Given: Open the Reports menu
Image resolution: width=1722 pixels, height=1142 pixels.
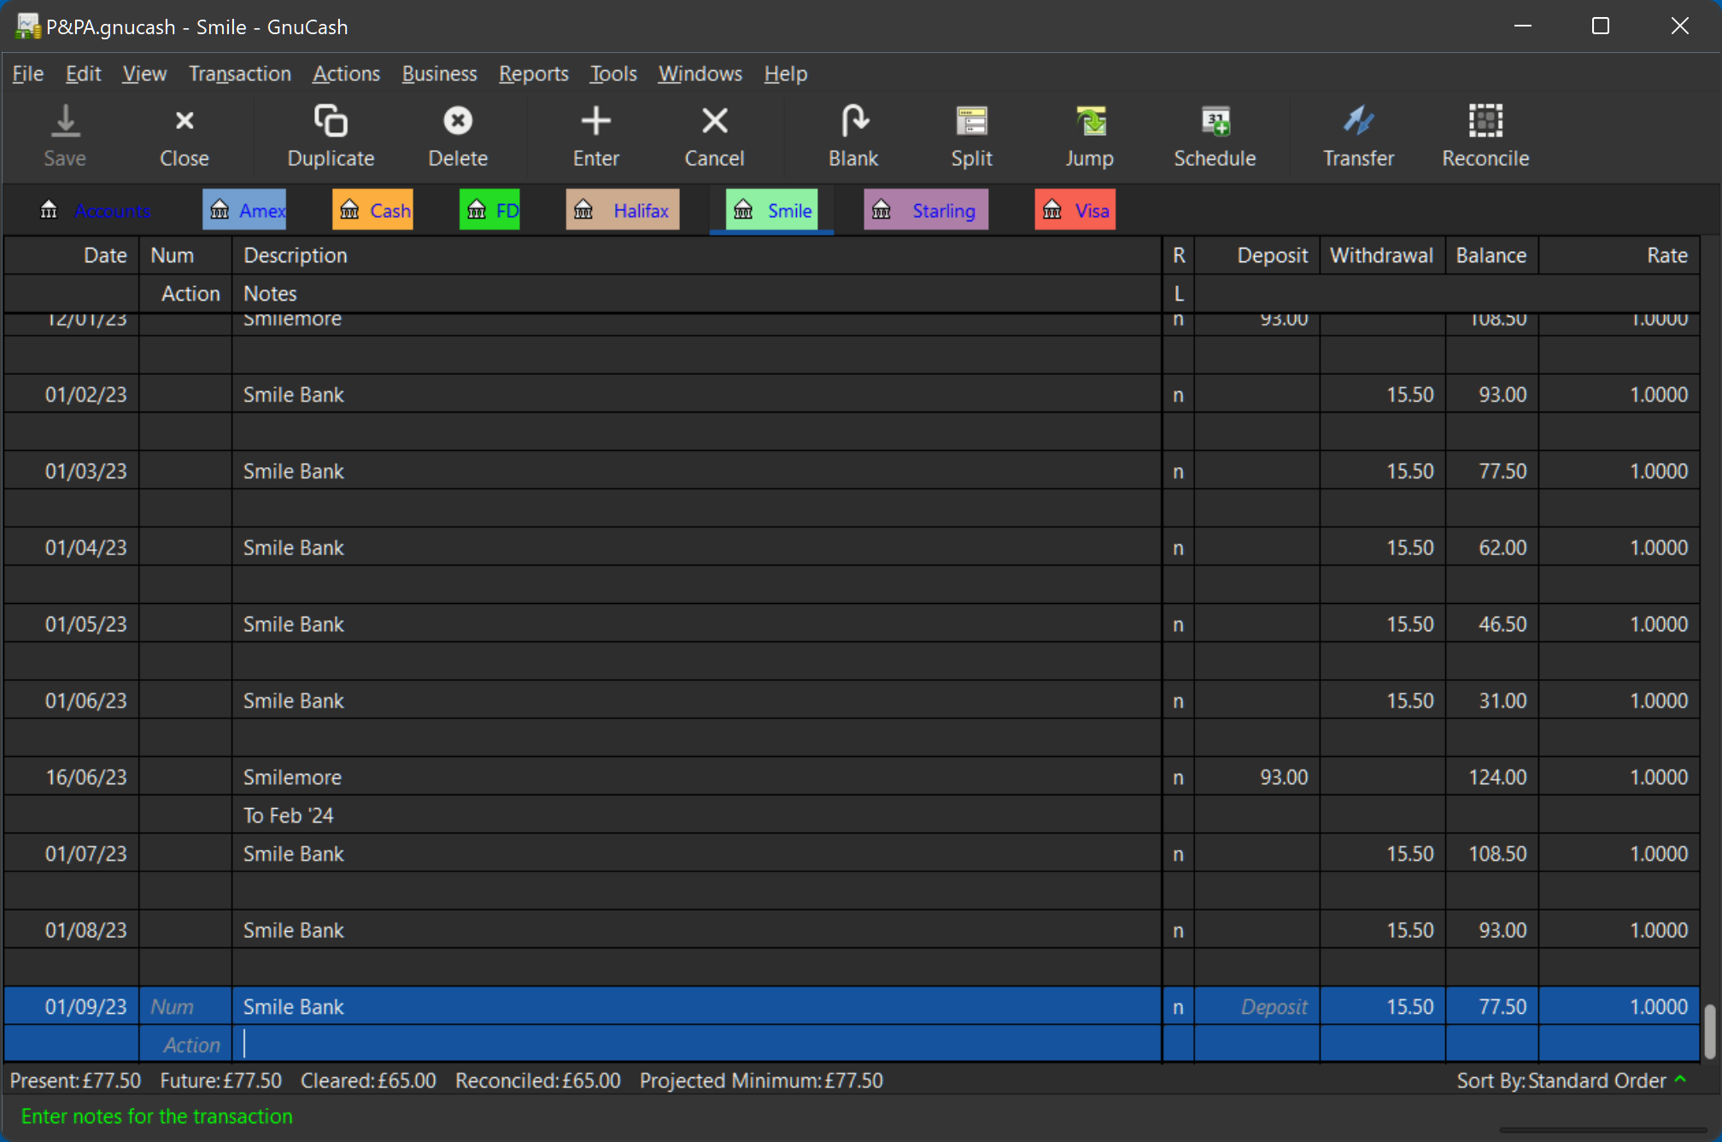Looking at the screenshot, I should [x=533, y=74].
